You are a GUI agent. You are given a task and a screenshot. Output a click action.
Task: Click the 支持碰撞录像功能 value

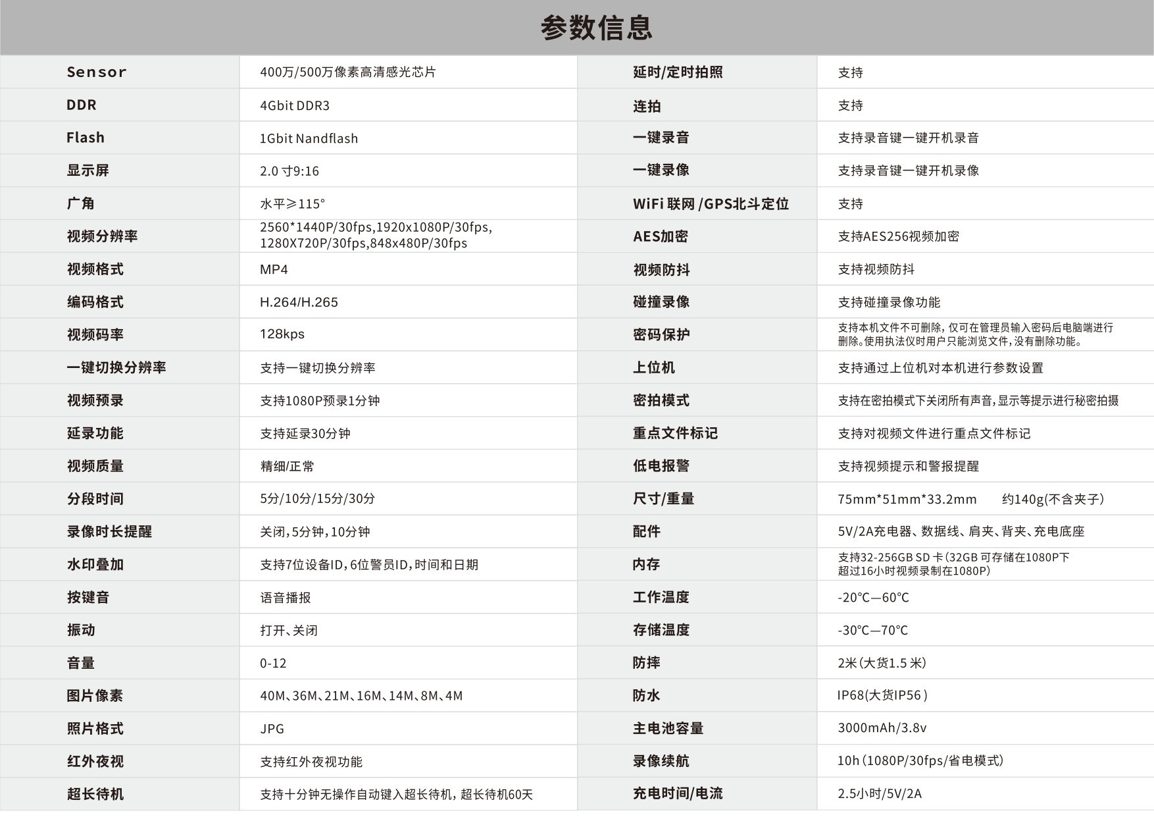889,302
